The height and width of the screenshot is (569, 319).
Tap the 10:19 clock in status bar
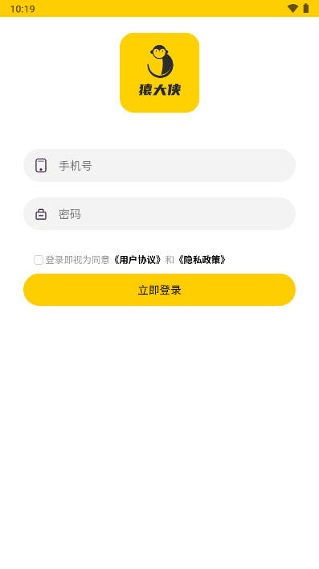tap(22, 9)
